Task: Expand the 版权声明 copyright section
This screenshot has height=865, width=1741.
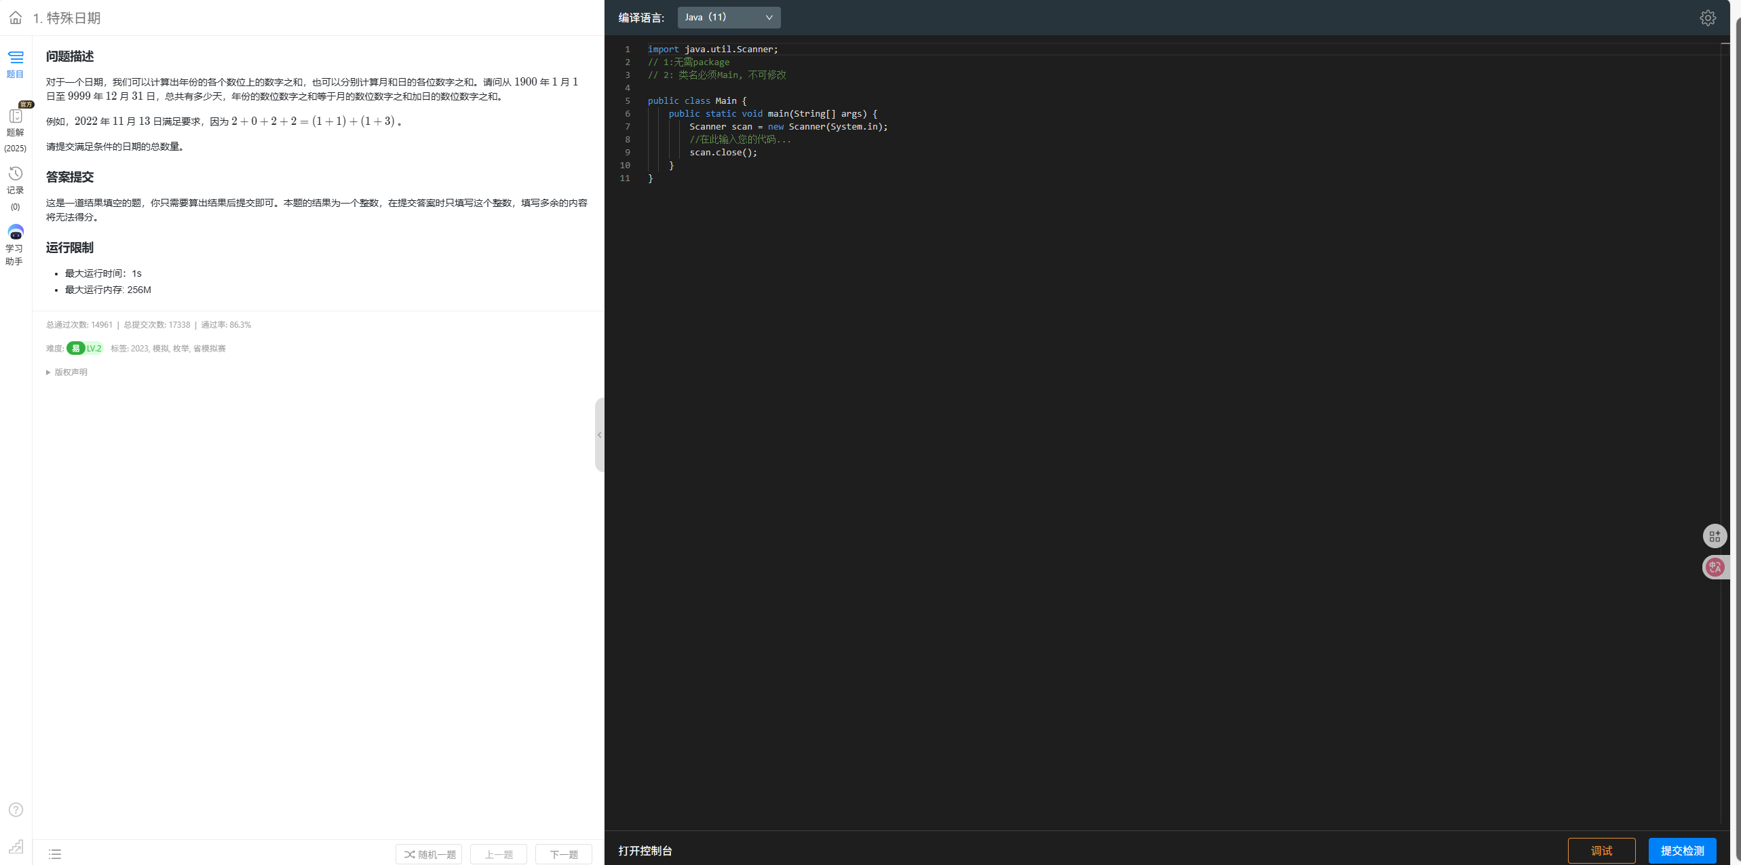Action: [x=67, y=372]
